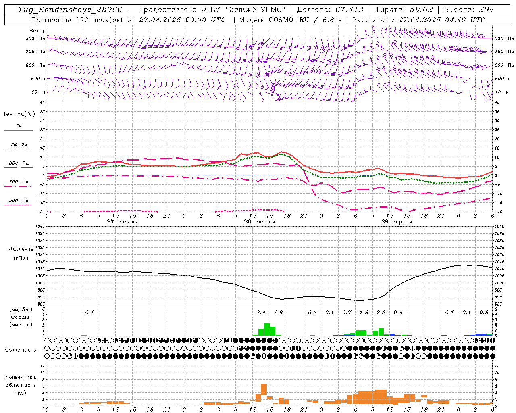Click the '29 апреля' date label
Screen dimensions: 516x413
(x=396, y=222)
